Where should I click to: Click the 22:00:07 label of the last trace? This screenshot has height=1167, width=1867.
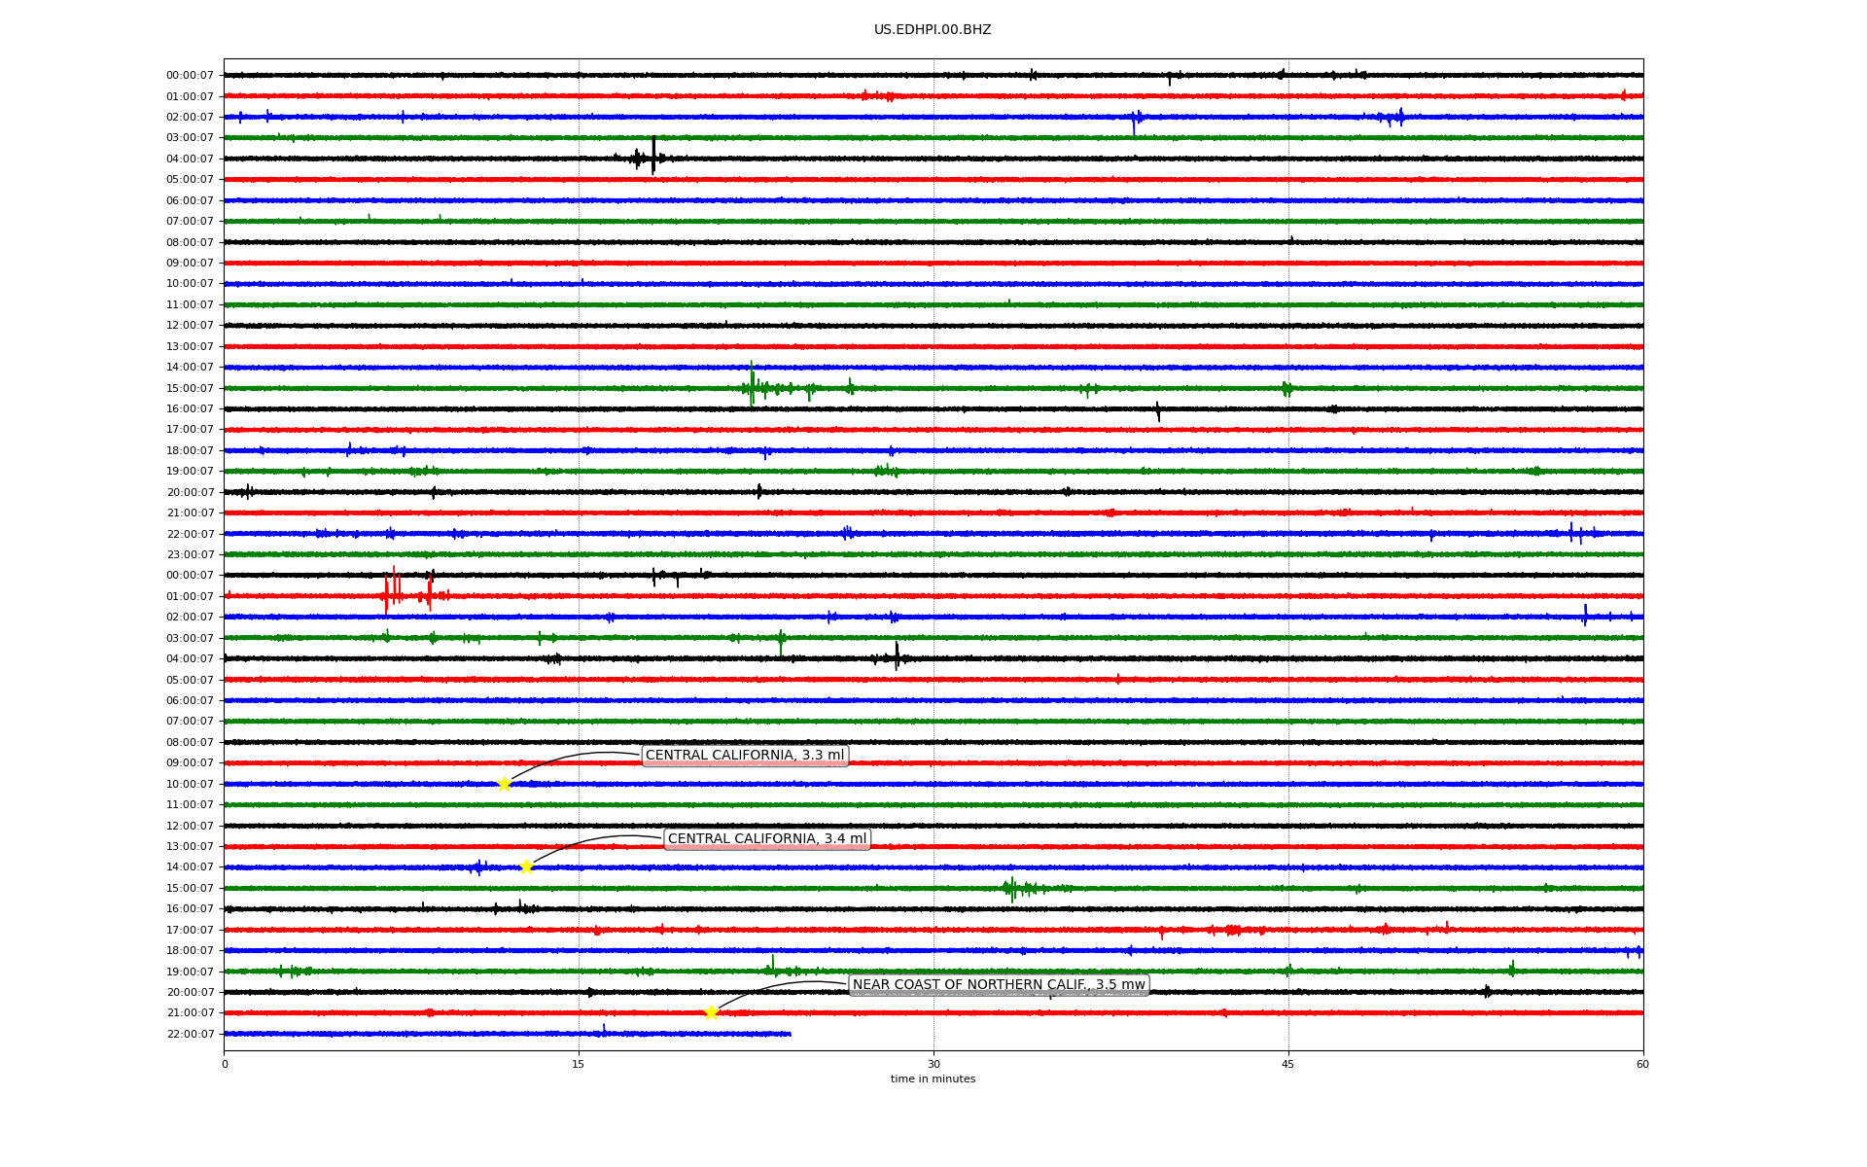190,1034
